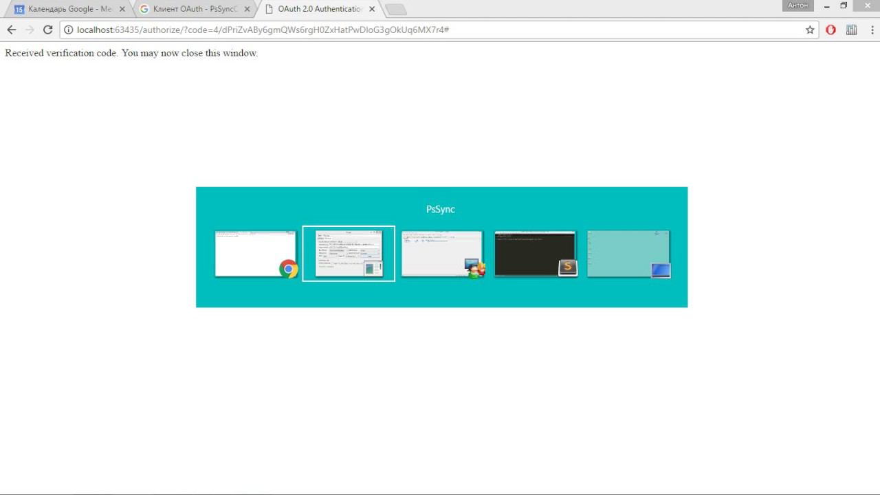Open the red Opera extension icon
The height and width of the screenshot is (495, 880).
click(x=830, y=30)
